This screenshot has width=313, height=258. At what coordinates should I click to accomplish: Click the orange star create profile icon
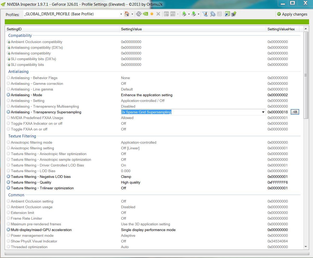click(152, 14)
